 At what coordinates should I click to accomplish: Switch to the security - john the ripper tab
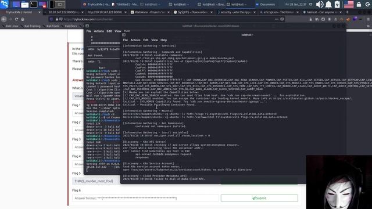pos(236,12)
